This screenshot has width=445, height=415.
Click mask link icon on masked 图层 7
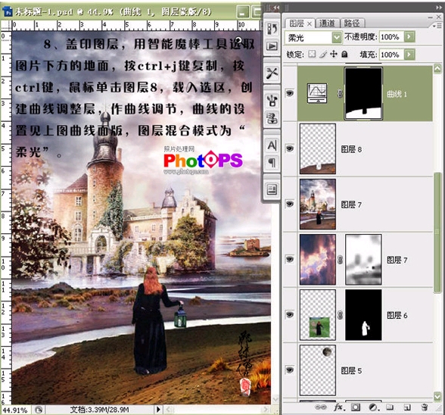340,259
